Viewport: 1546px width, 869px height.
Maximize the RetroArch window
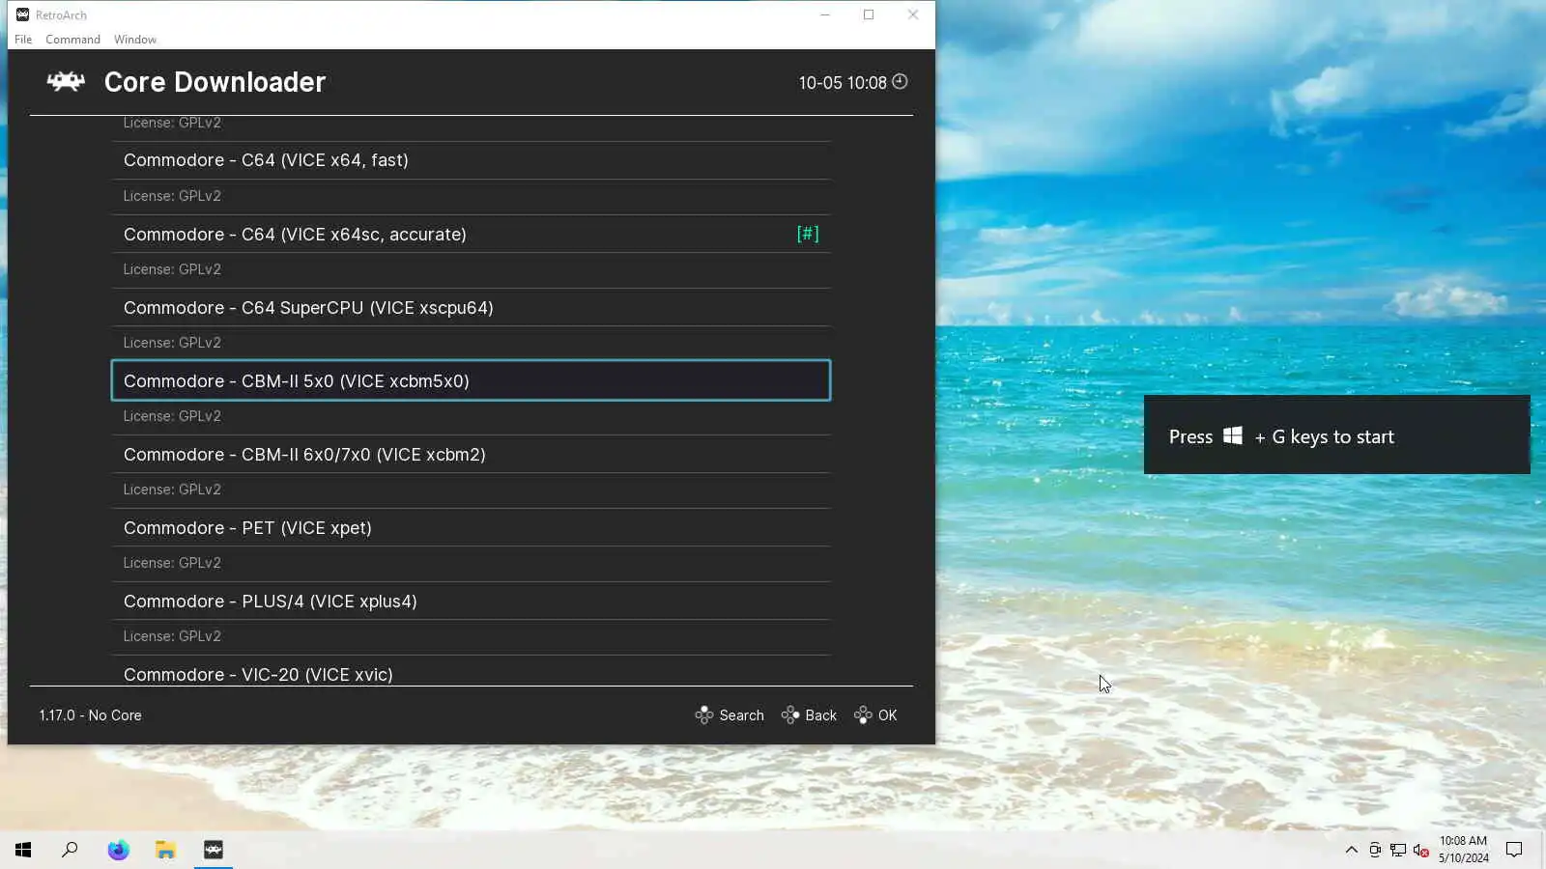(869, 14)
